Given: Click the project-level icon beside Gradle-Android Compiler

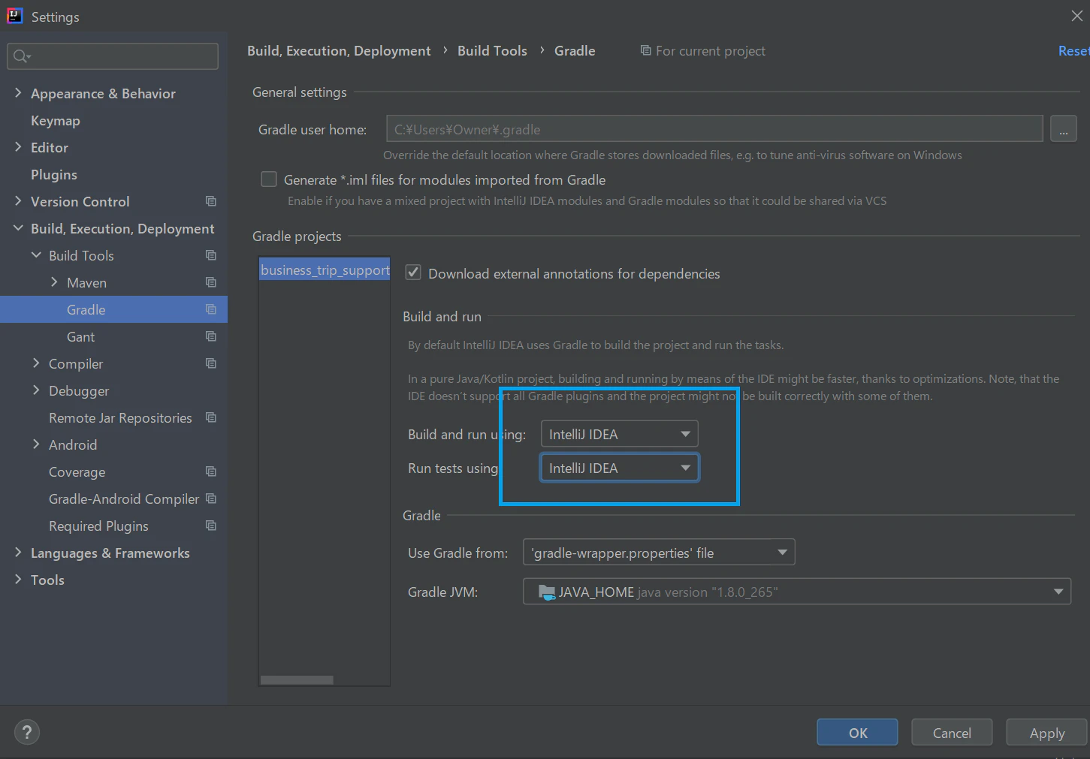Looking at the screenshot, I should click(211, 498).
